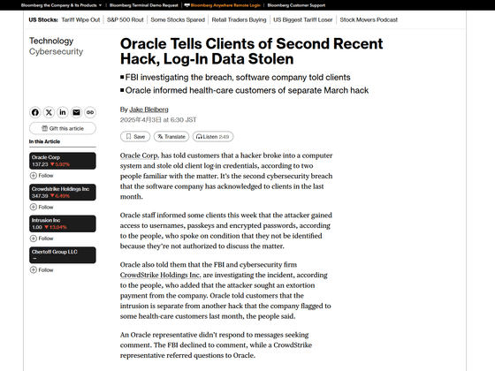Translate the article
The image size is (495, 371).
pos(171,137)
